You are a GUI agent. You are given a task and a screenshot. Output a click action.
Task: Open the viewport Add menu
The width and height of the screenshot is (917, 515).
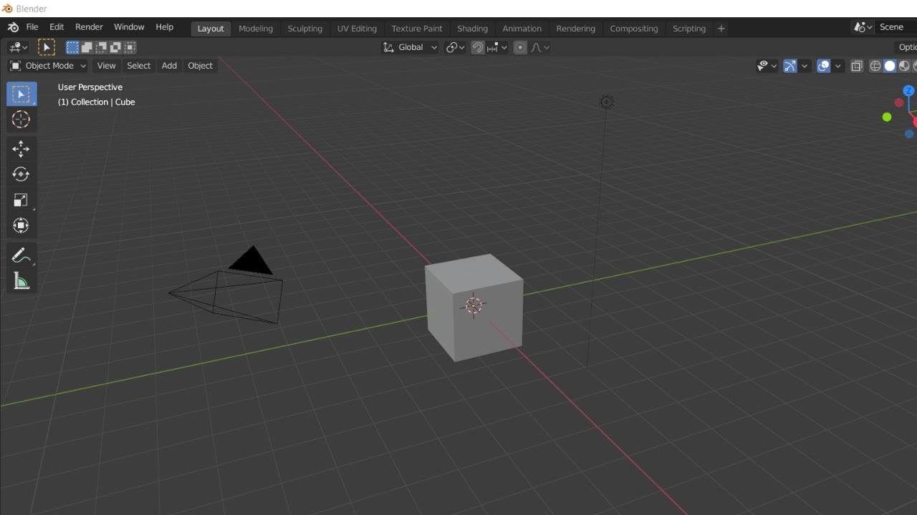point(169,66)
